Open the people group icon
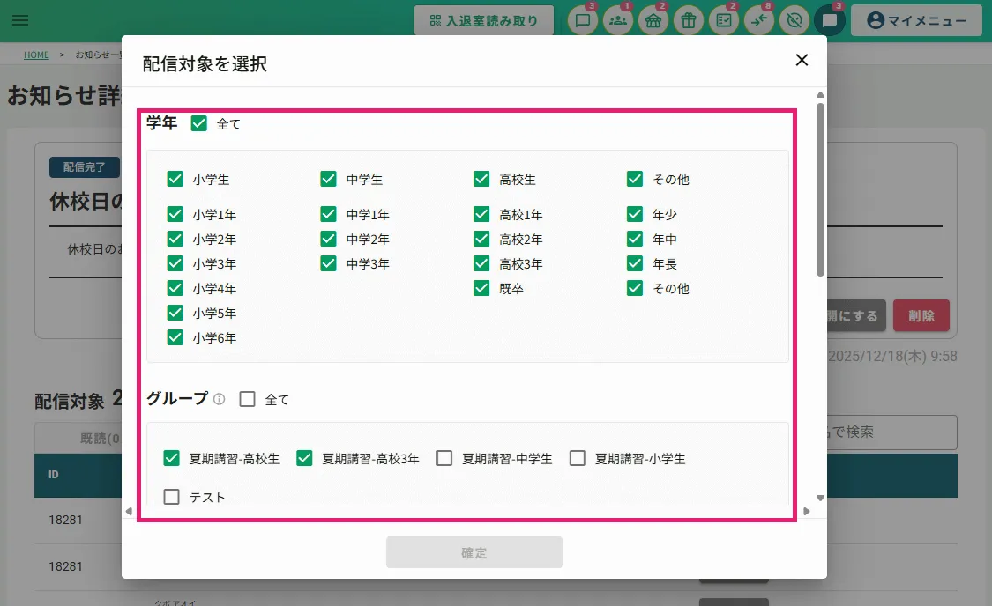Screen dimensions: 992x606 618,21
